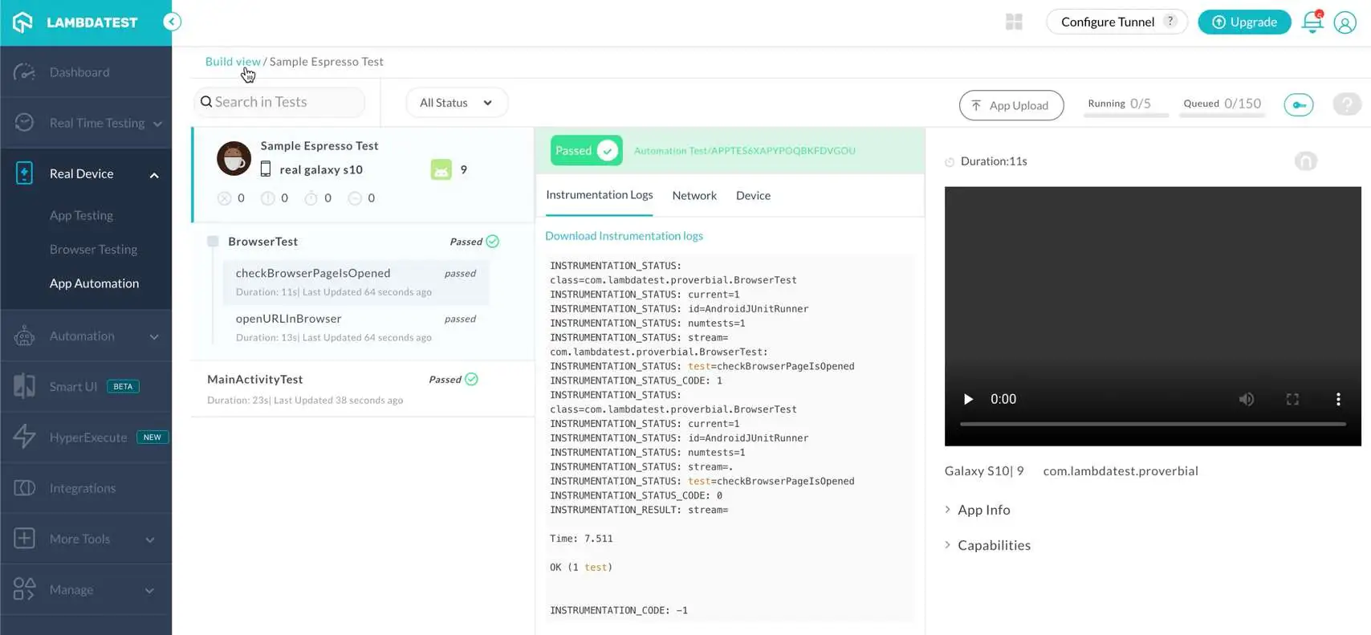Click Download Instrumentation logs link
This screenshot has height=635, width=1371.
pos(624,236)
